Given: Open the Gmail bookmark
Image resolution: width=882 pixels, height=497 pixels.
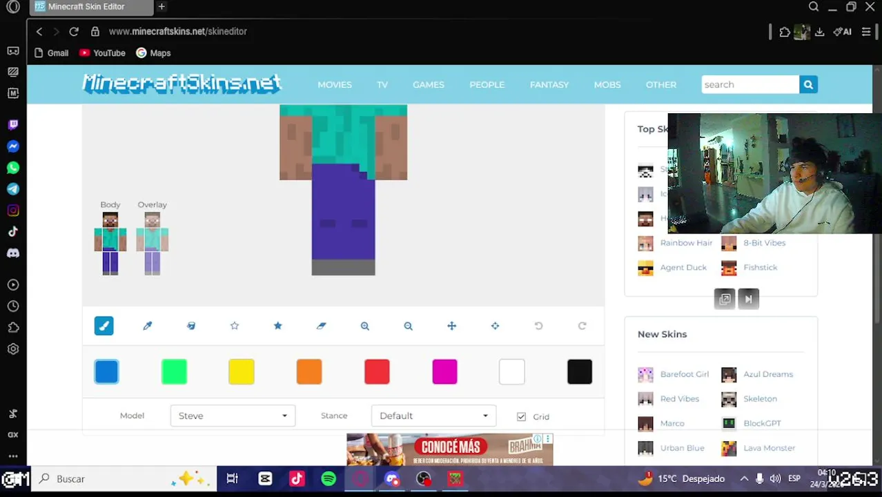Looking at the screenshot, I should click(x=51, y=53).
